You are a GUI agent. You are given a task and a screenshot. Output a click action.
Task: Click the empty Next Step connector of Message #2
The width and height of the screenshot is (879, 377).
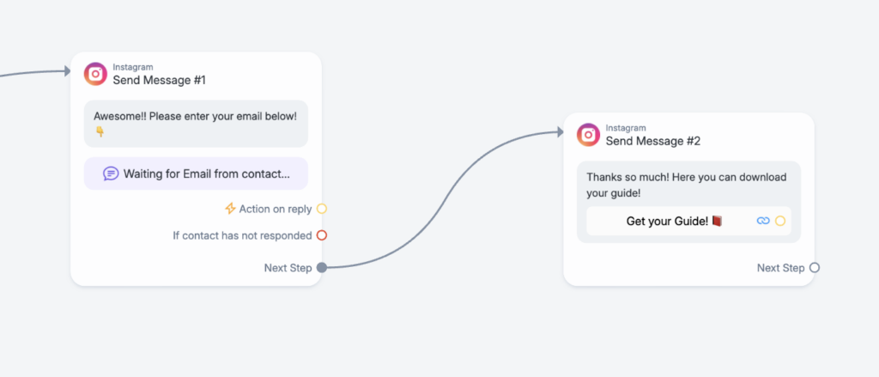tap(815, 268)
